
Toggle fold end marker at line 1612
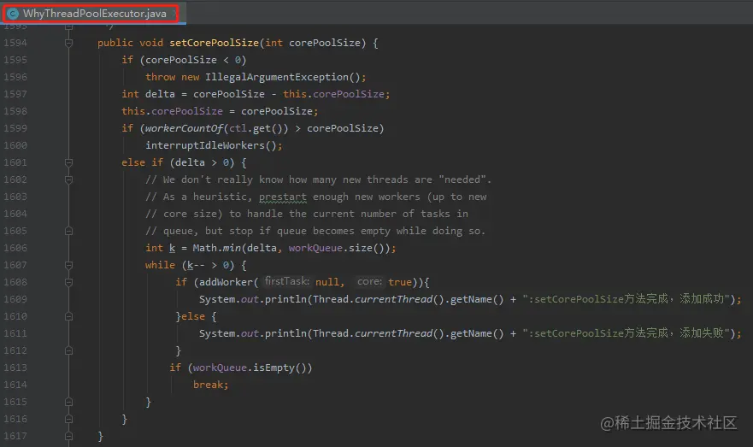68,350
